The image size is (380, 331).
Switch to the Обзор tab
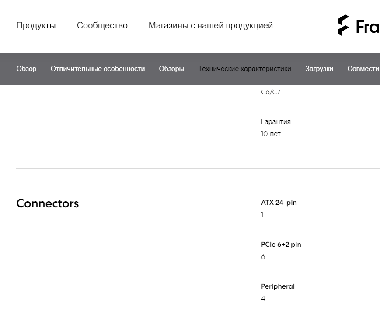[x=26, y=69]
